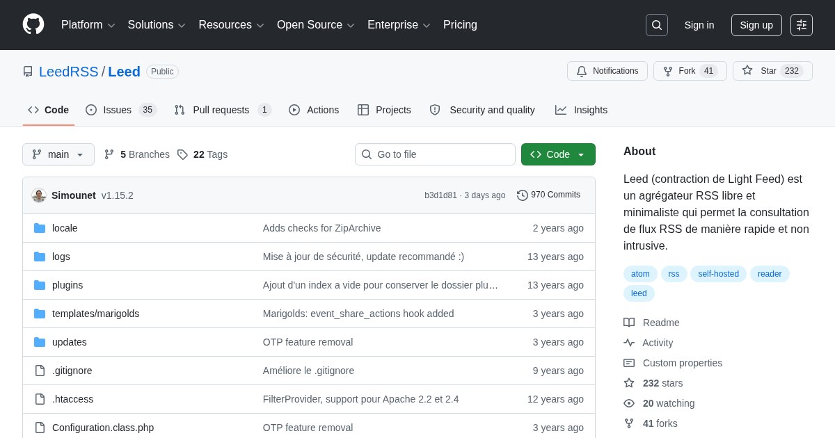Image resolution: width=835 pixels, height=438 pixels.
Task: Open the green Code dropdown button
Action: (558, 154)
